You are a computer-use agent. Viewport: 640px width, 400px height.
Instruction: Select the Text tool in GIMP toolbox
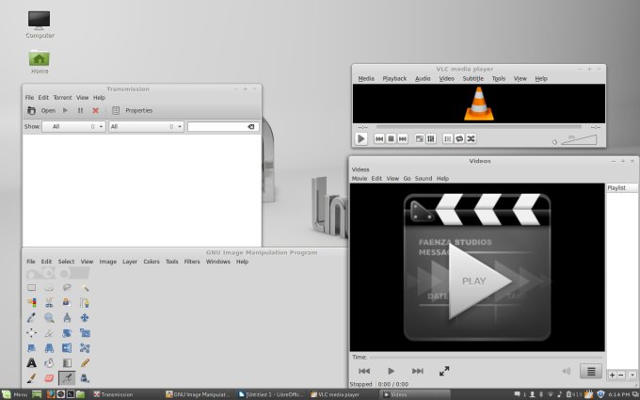tap(31, 362)
